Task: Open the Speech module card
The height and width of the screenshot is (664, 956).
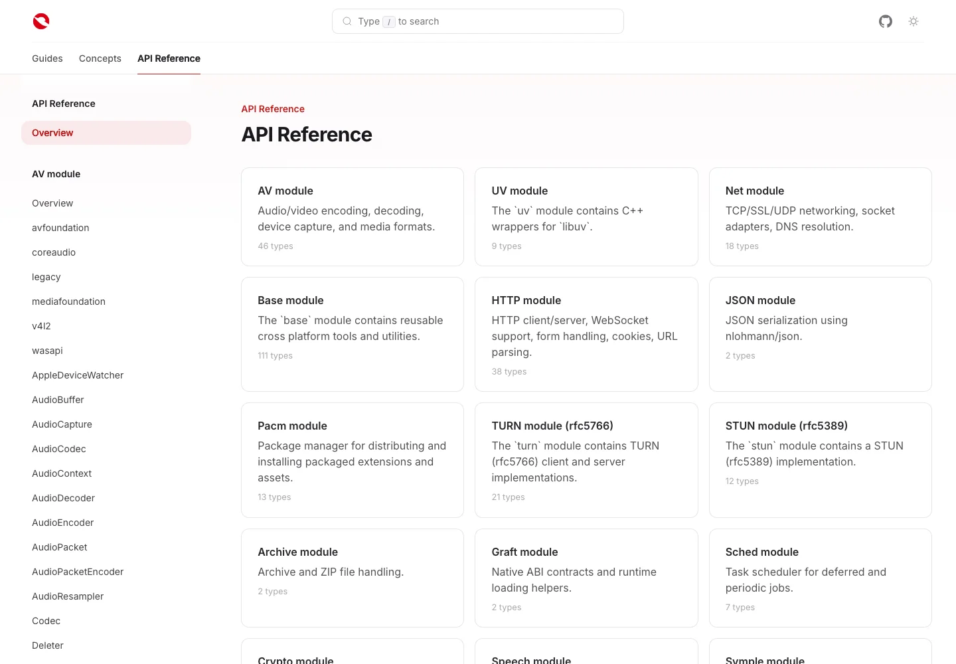Action: [586, 651]
